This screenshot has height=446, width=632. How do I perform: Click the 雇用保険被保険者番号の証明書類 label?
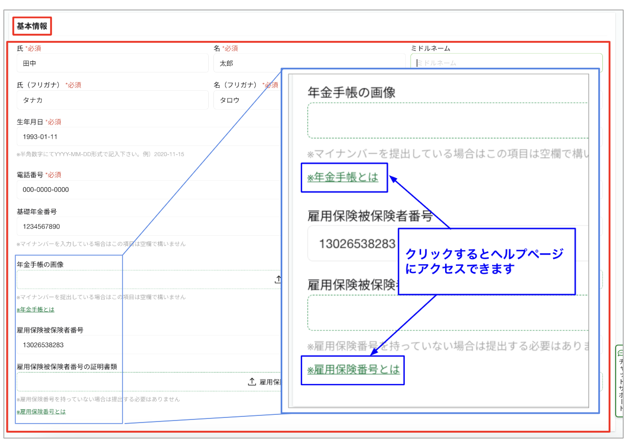point(67,367)
